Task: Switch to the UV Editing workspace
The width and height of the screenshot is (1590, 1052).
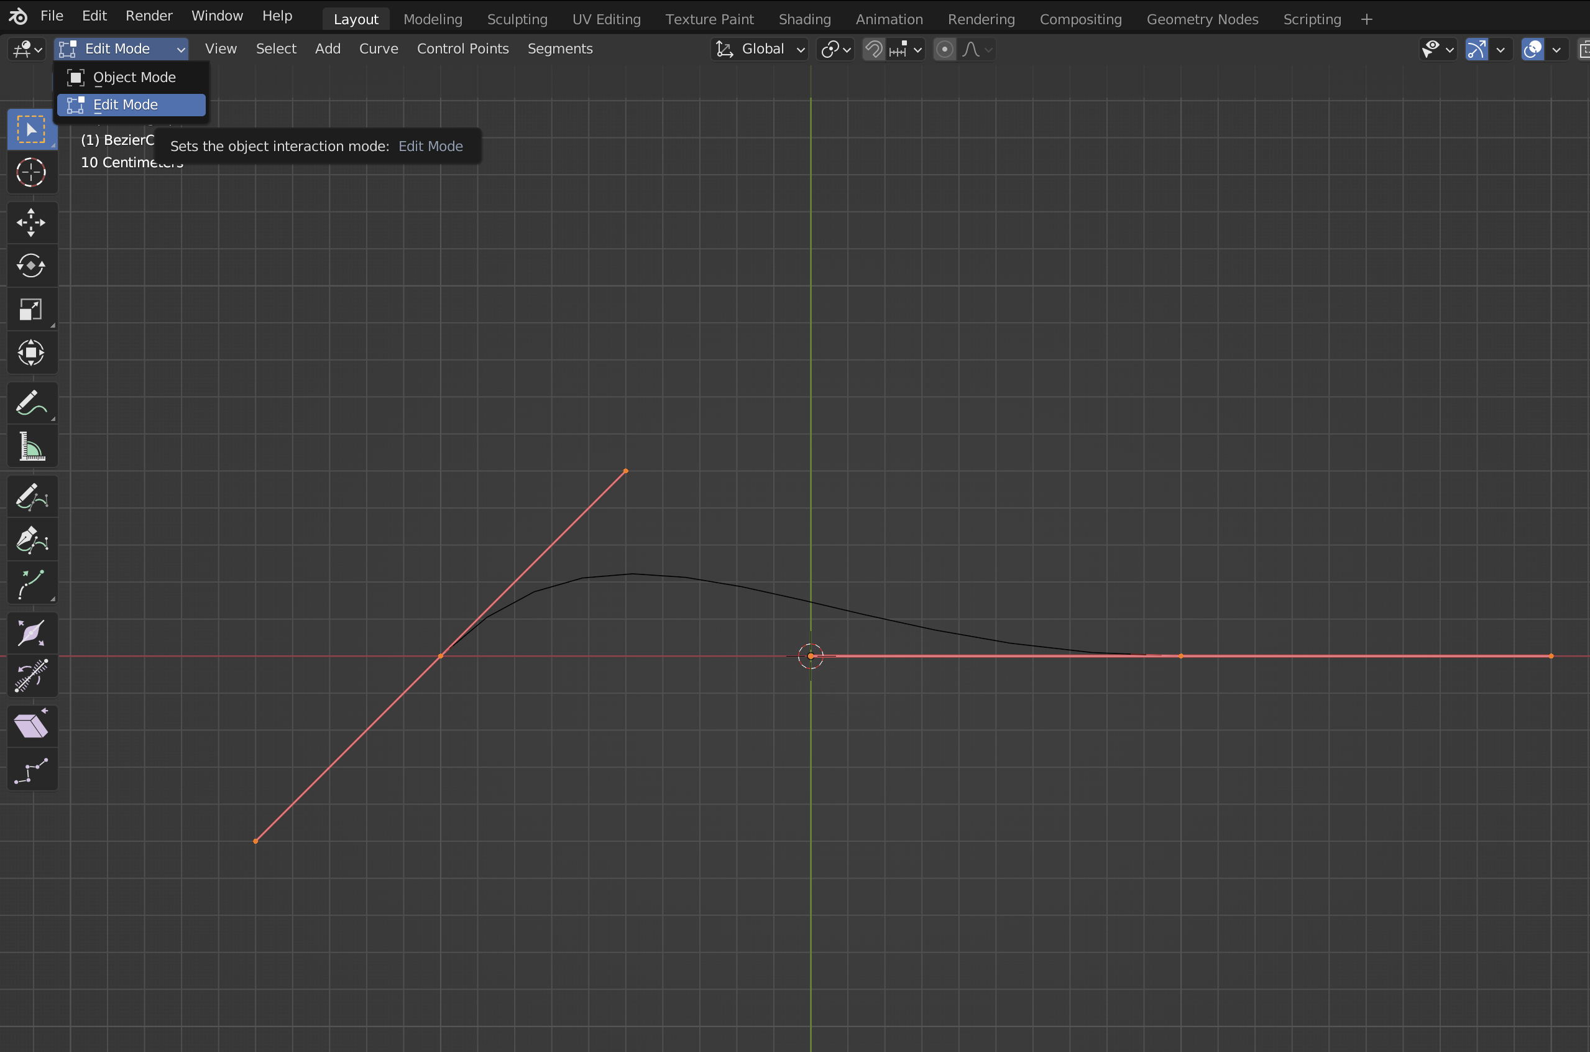Action: tap(606, 19)
